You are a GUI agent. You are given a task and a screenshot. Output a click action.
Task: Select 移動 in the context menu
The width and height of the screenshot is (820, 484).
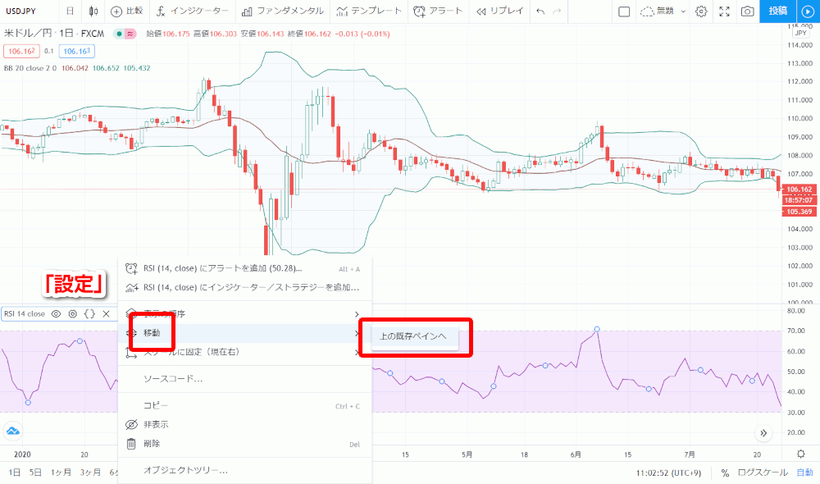244,333
